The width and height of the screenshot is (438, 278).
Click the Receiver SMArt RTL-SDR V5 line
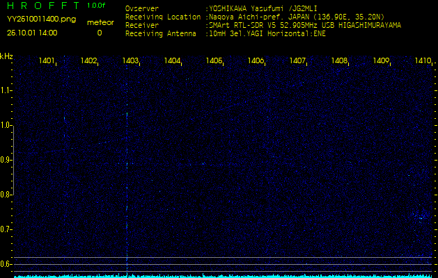click(x=305, y=26)
